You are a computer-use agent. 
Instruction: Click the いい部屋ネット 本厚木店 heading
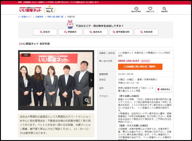pyautogui.click(x=35, y=44)
